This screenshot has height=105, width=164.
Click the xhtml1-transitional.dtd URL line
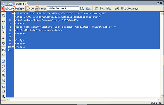pyautogui.click(x=58, y=17)
